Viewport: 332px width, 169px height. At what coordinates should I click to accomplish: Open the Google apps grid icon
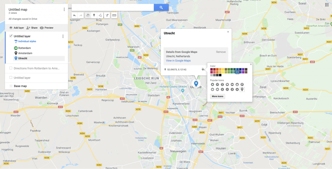coord(327,5)
